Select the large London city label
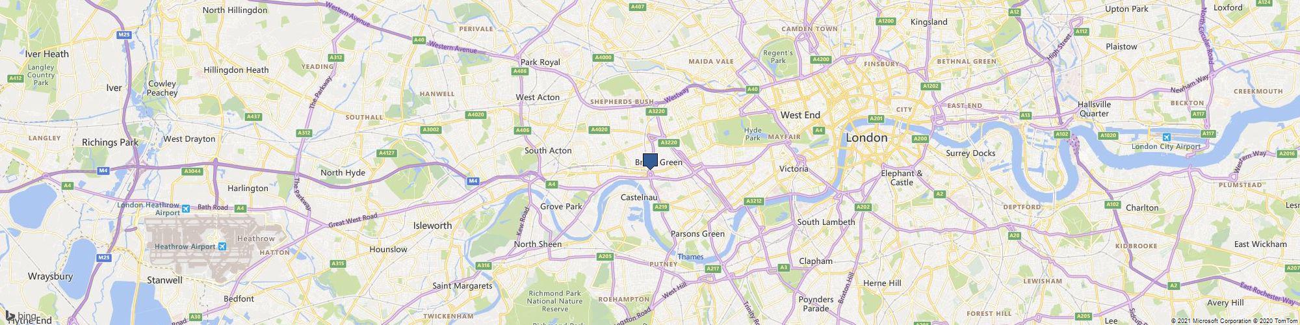The width and height of the screenshot is (1300, 325). point(866,138)
